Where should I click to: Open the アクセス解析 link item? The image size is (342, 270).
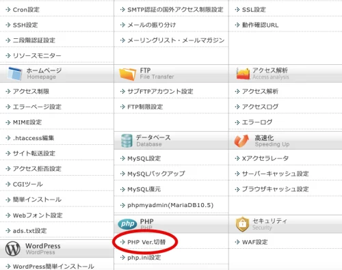click(260, 92)
